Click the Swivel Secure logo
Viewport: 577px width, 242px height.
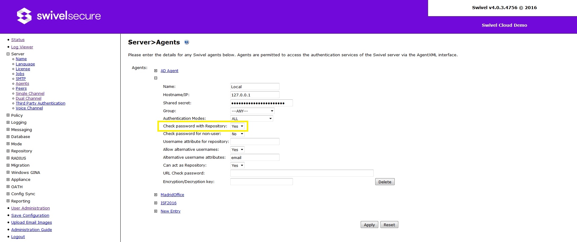coord(59,16)
